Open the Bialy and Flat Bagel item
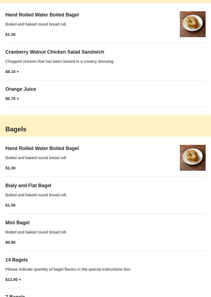 [x=28, y=186]
